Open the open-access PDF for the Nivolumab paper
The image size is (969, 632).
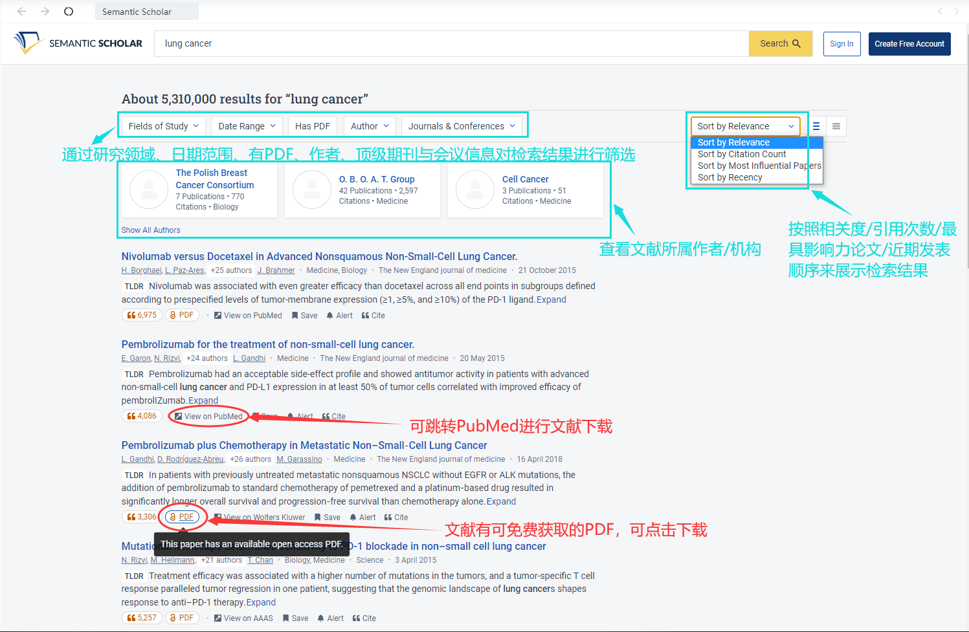[x=182, y=315]
